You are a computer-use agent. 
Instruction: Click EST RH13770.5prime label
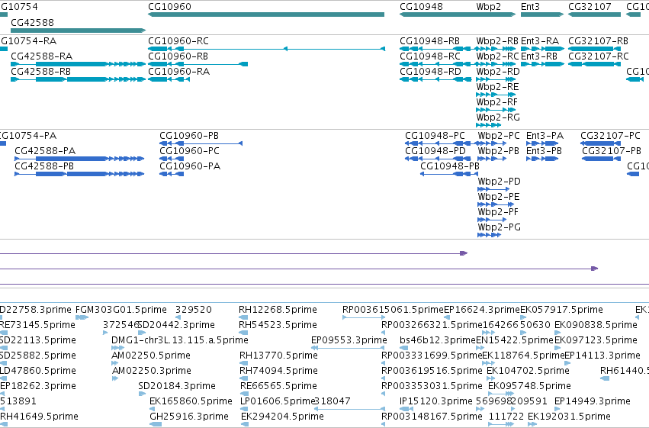(278, 356)
